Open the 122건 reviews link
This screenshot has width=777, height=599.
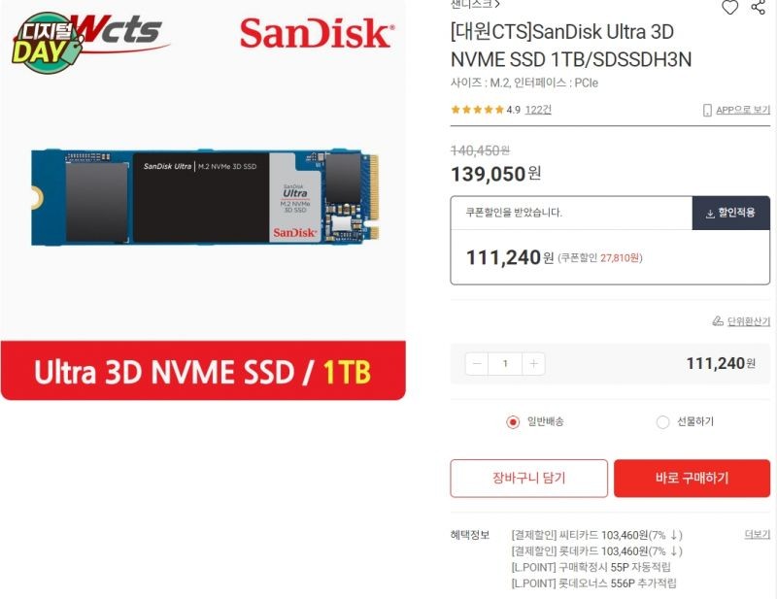click(538, 110)
